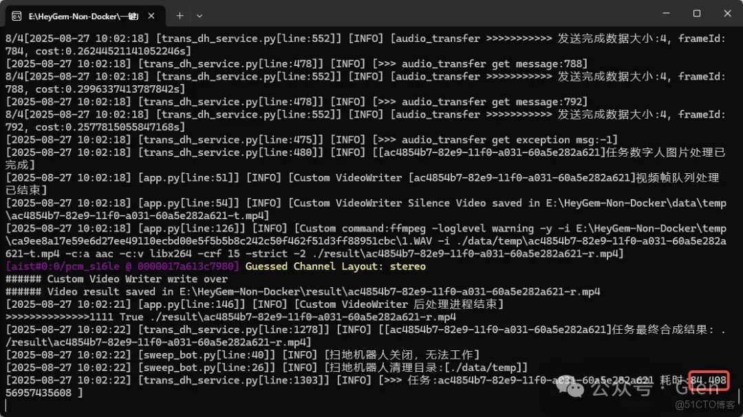The width and height of the screenshot is (743, 417).
Task: Expand the new tab profile dropdown chevron
Action: click(x=200, y=16)
